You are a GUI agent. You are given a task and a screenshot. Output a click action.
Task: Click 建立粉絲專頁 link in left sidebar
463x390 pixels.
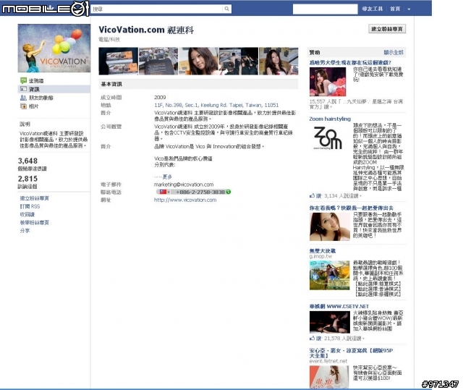coord(34,198)
